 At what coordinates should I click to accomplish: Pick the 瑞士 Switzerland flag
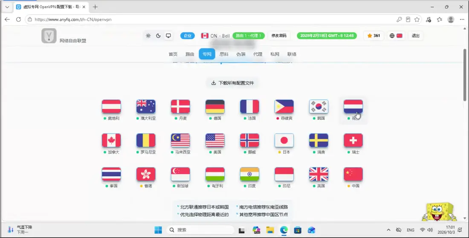pos(353,141)
